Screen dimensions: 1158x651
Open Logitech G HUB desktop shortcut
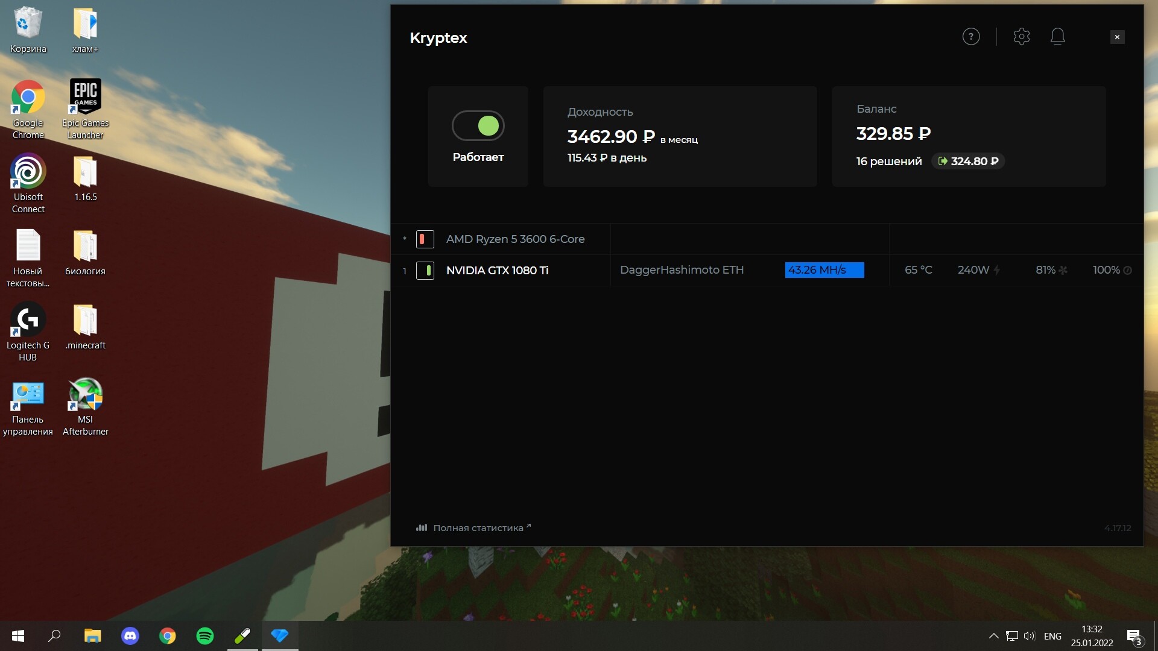(28, 332)
